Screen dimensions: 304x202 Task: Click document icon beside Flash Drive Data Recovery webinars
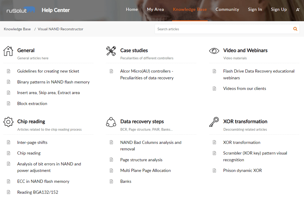pyautogui.click(x=214, y=71)
